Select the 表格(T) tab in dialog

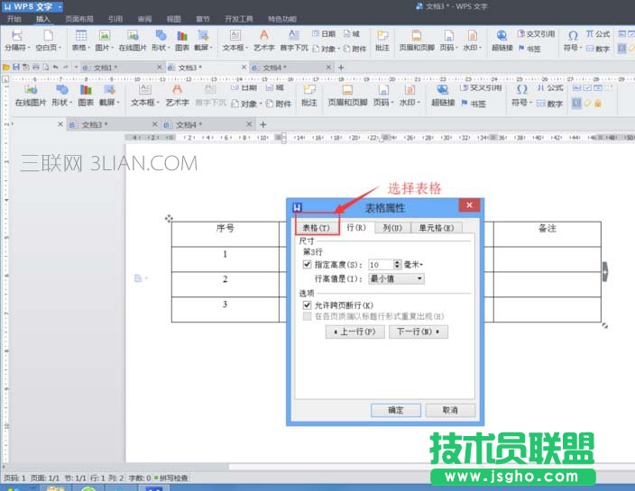[x=317, y=228]
